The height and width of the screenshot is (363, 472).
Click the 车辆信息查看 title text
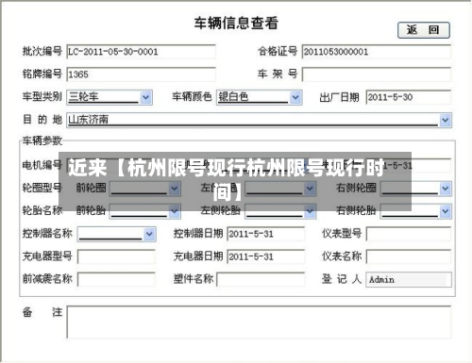236,23
